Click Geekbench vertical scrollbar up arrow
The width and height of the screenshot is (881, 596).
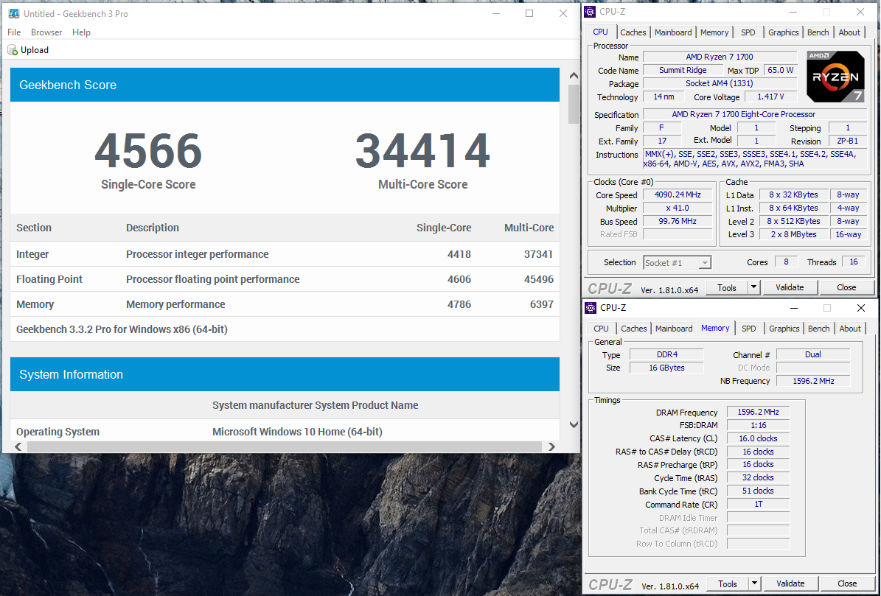[x=573, y=75]
